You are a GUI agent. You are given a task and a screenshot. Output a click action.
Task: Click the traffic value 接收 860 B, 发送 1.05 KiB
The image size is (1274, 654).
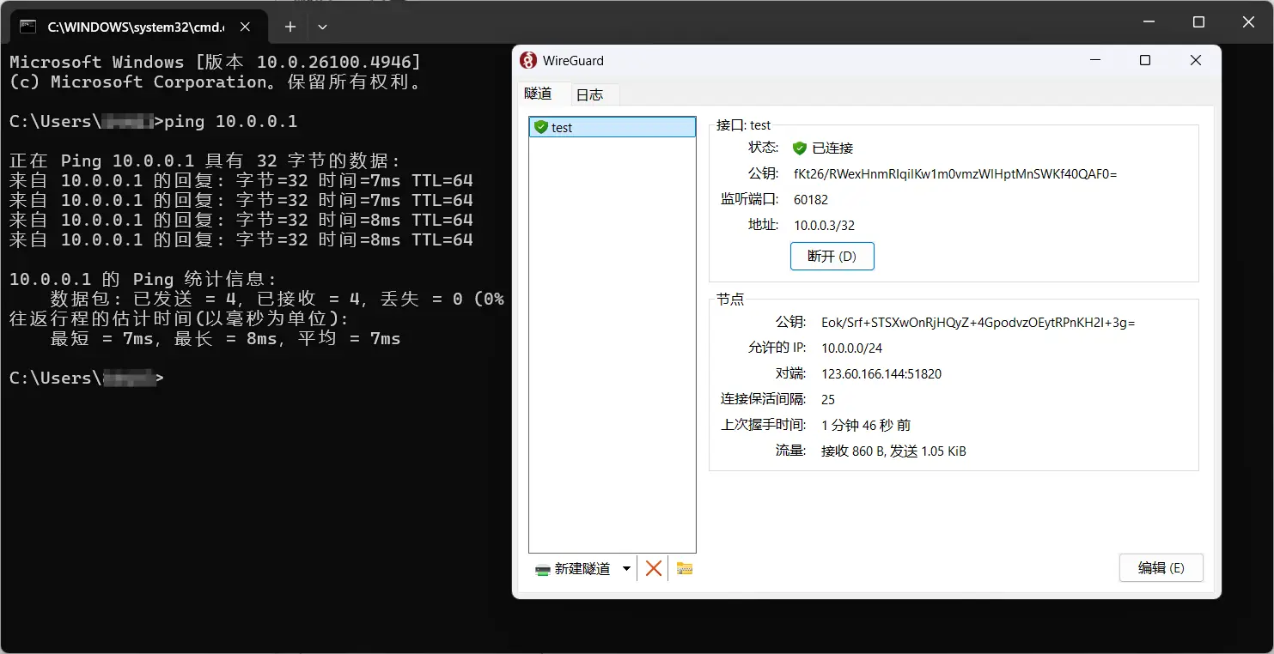pyautogui.click(x=893, y=451)
